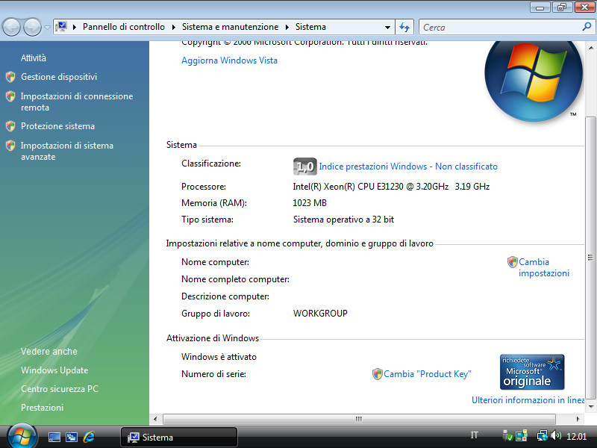The image size is (597, 448).
Task: Launch Internet Explorer from quick launch
Action: coord(89,437)
